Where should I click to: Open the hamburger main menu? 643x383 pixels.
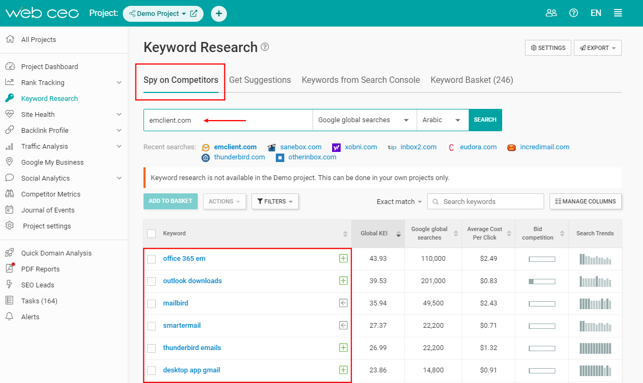click(618, 13)
